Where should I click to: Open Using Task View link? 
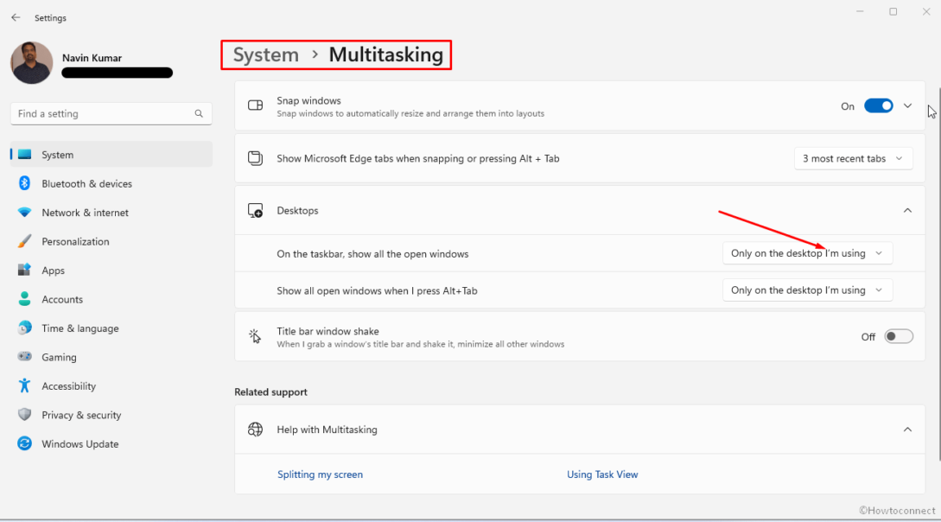coord(602,474)
